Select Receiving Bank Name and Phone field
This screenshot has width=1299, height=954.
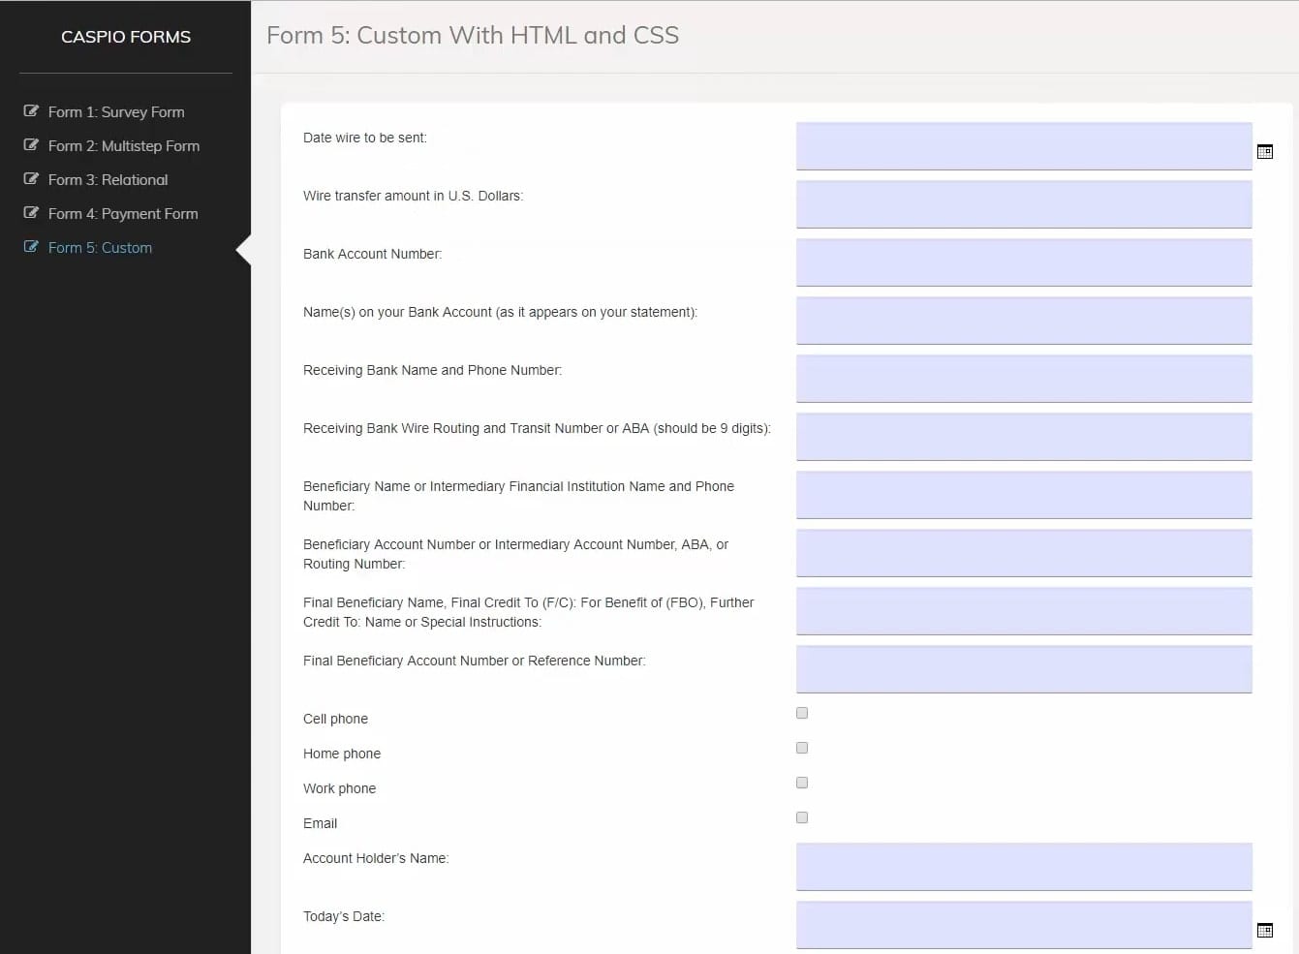pos(1023,379)
